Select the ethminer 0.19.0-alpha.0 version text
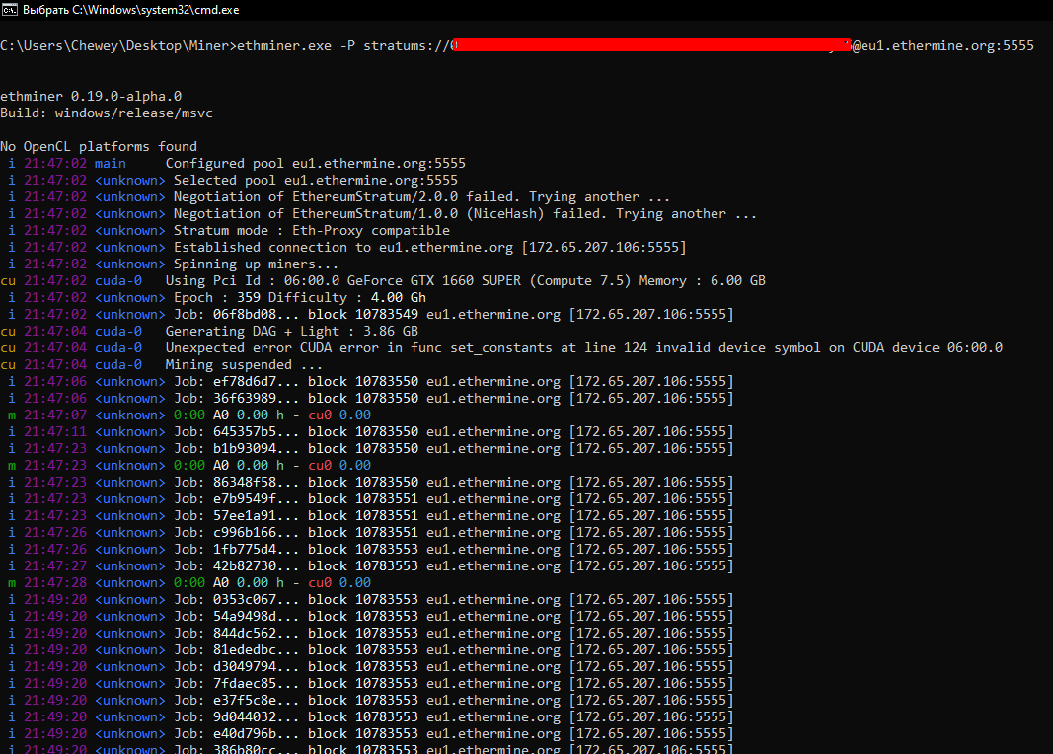 pyautogui.click(x=89, y=95)
